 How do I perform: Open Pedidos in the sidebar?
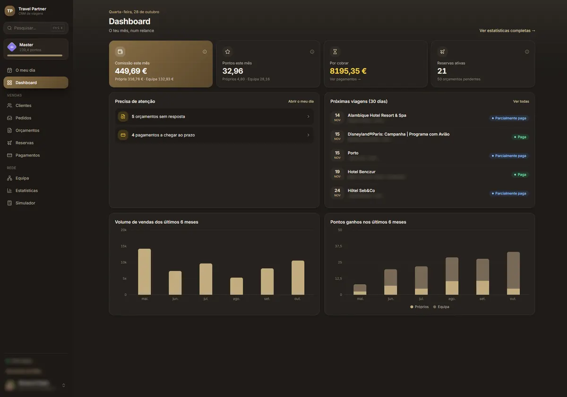coord(36,118)
